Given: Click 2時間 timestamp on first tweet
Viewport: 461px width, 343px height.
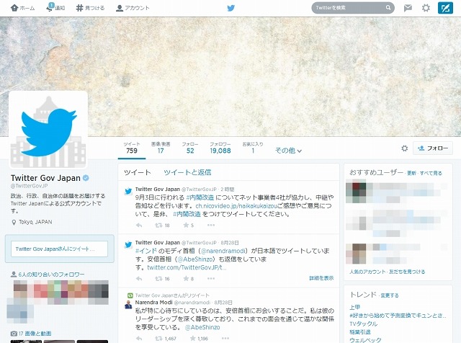Looking at the screenshot, I should (228, 189).
